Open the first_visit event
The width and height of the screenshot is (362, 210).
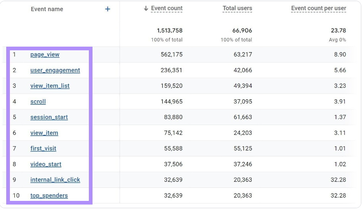43,148
